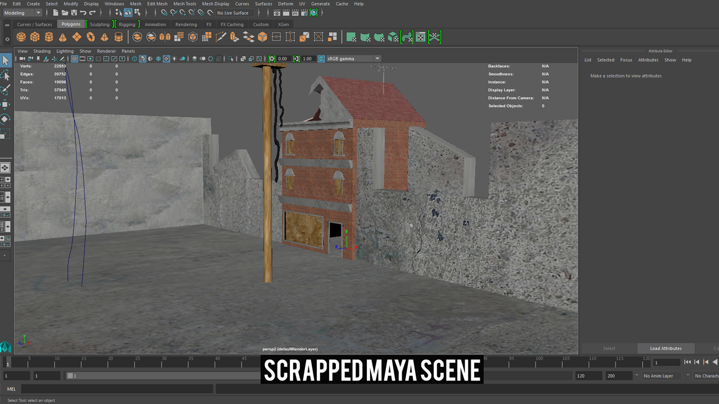This screenshot has height=404, width=719.
Task: Switch to the Sculpting shelf tab
Action: coord(99,24)
